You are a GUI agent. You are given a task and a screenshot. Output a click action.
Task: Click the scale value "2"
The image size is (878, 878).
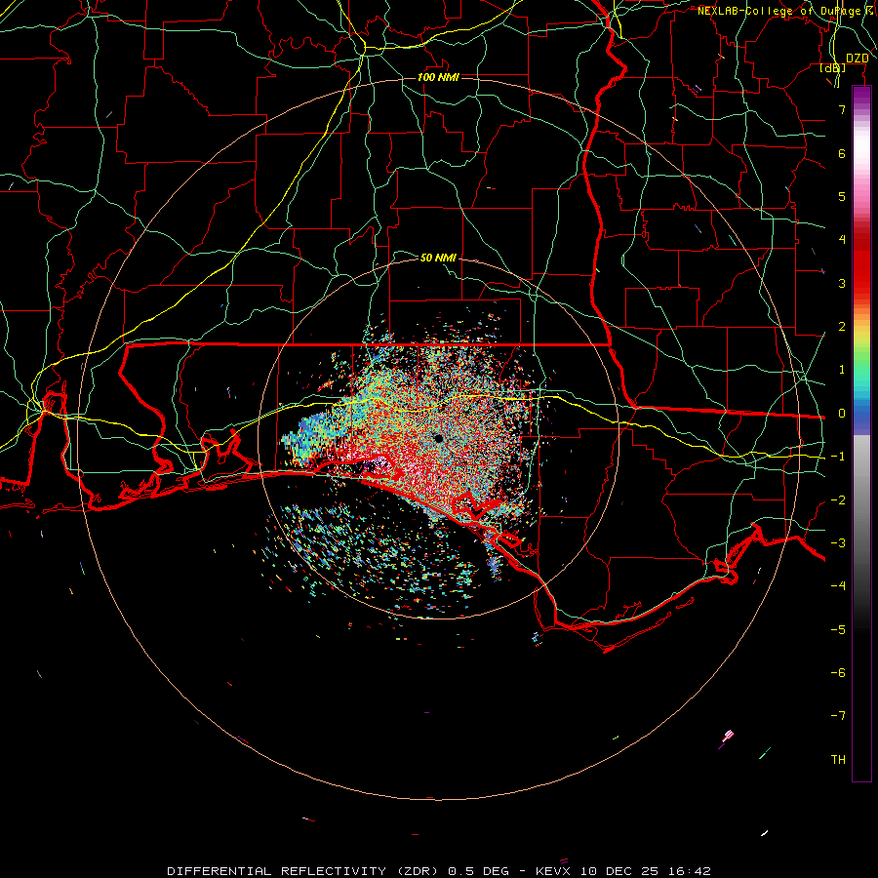click(842, 327)
